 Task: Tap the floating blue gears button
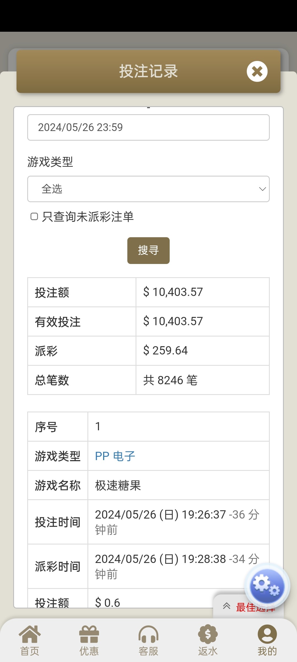point(266,586)
